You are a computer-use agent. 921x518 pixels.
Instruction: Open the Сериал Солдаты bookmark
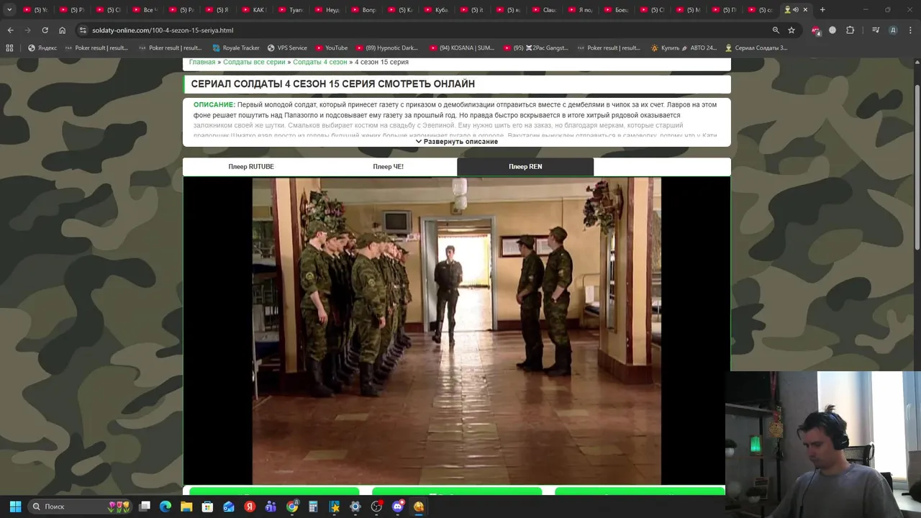click(756, 48)
